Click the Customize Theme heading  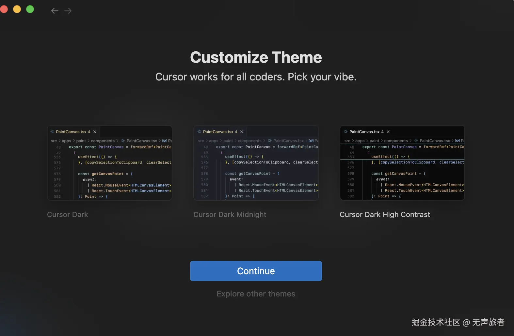tap(256, 58)
